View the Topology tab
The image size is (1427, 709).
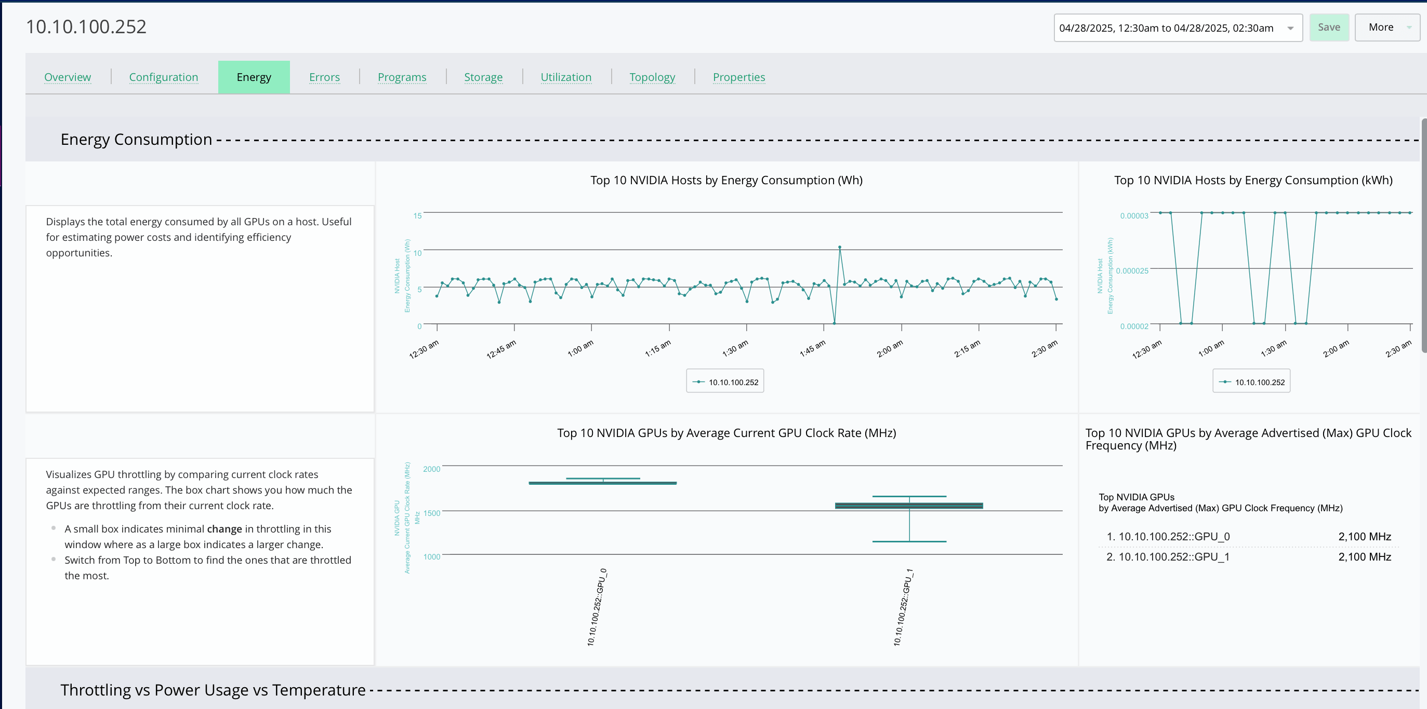coord(652,77)
